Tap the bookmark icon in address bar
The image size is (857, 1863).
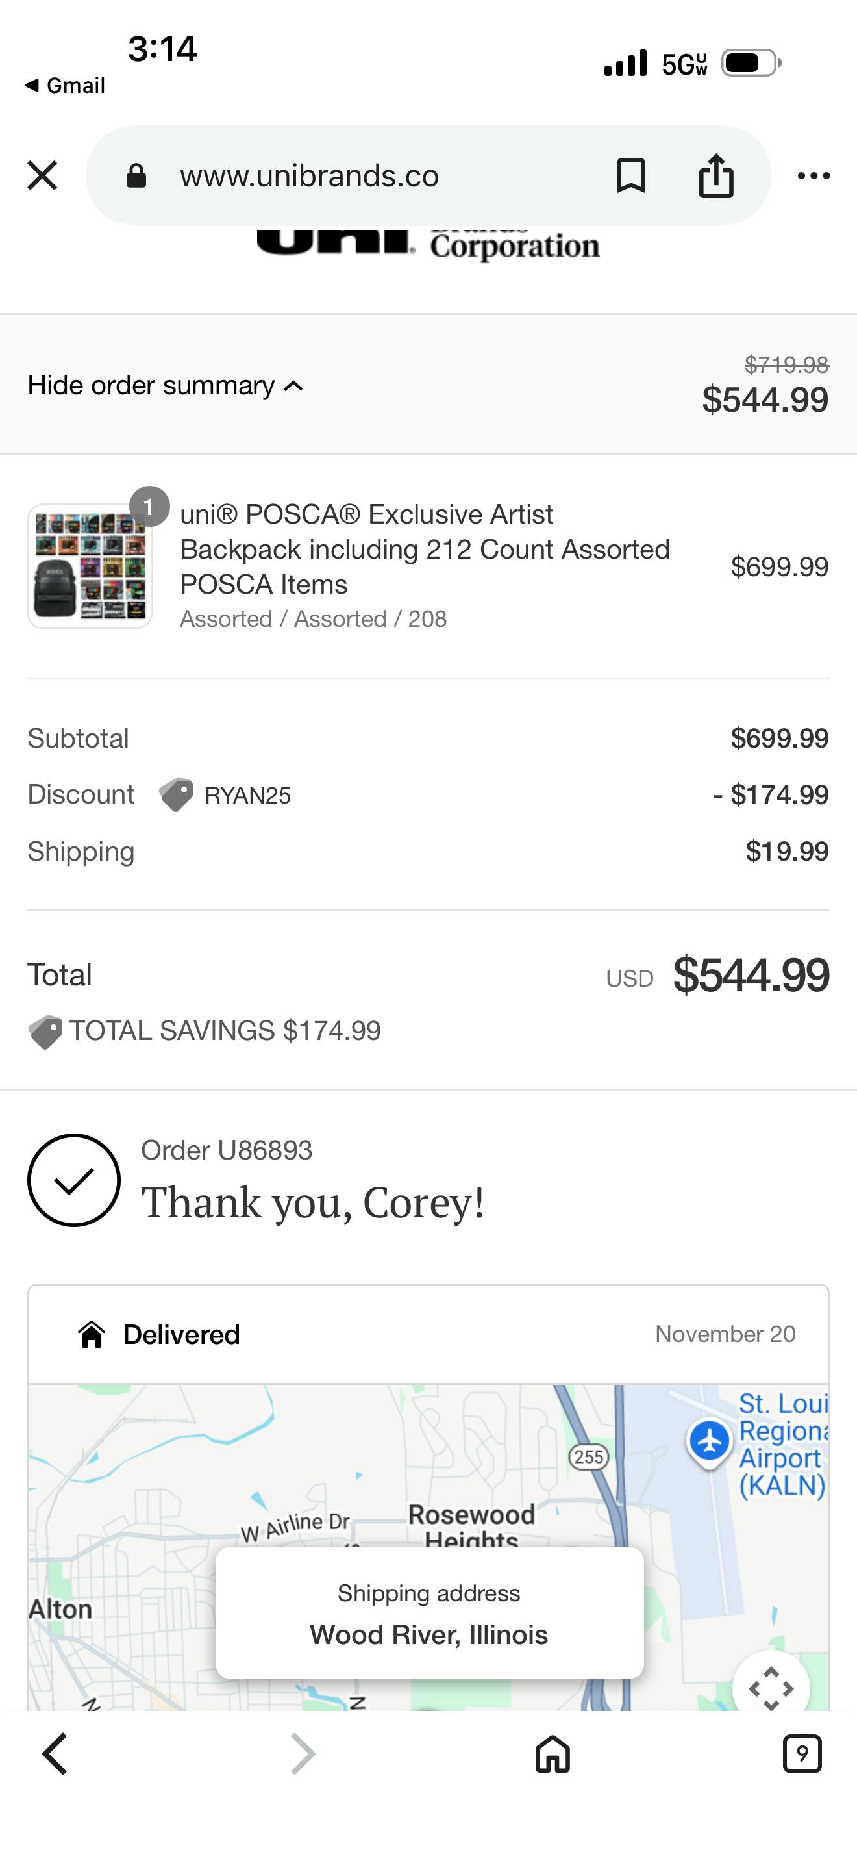630,176
